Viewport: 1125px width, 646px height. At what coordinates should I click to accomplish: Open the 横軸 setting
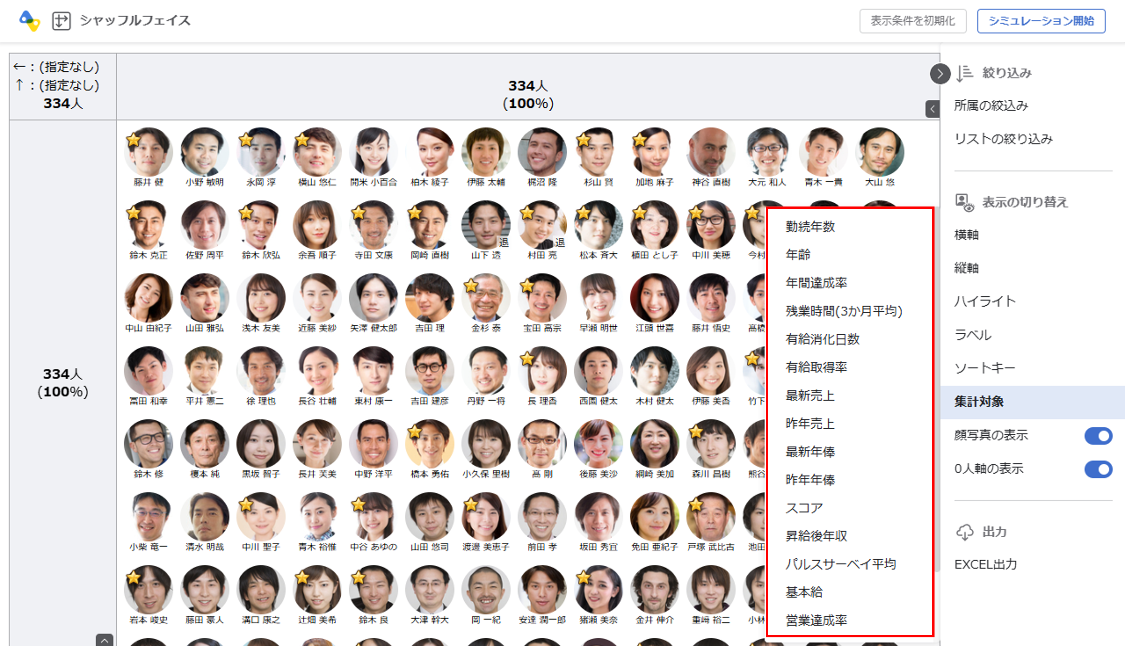click(966, 235)
